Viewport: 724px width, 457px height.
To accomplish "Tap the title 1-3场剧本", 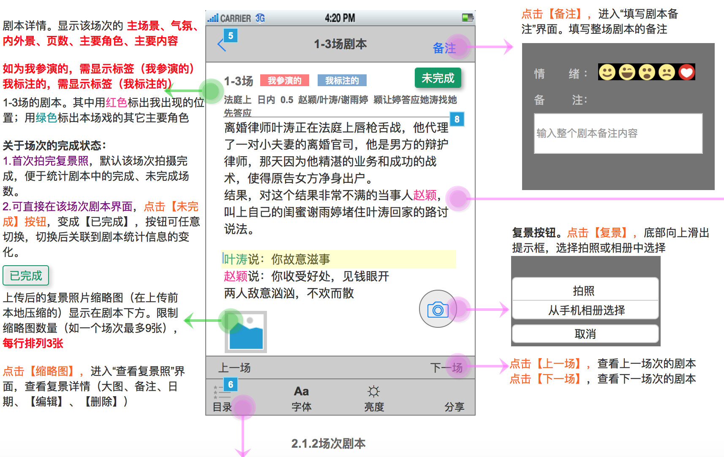I will (x=340, y=44).
